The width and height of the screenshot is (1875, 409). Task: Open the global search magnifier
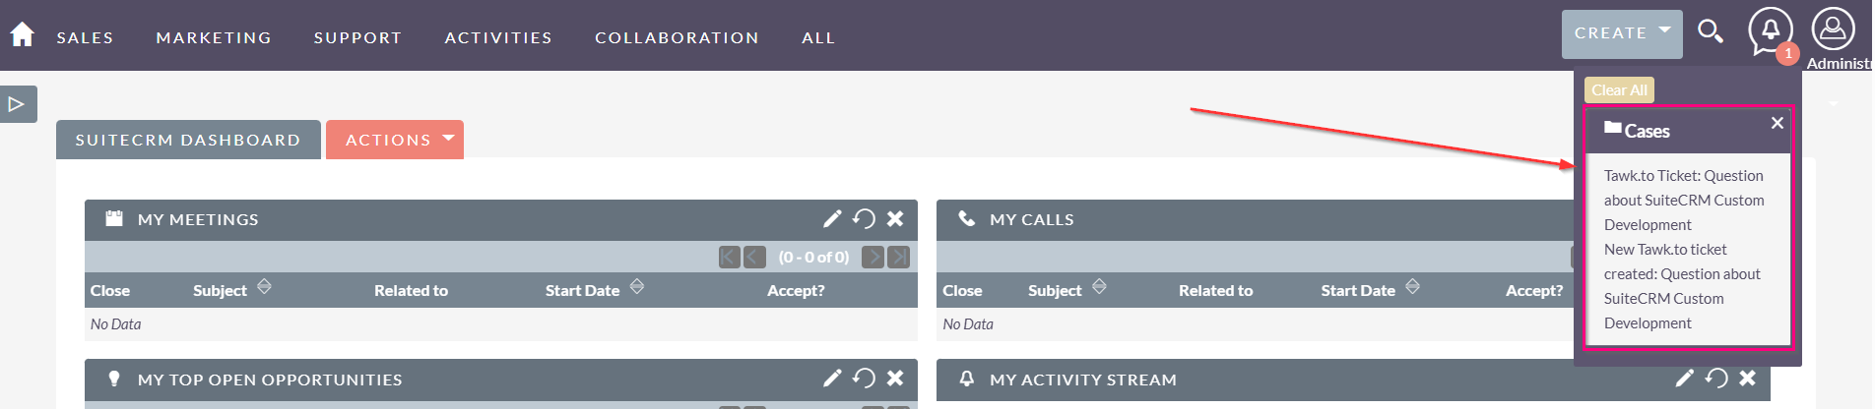tap(1711, 31)
